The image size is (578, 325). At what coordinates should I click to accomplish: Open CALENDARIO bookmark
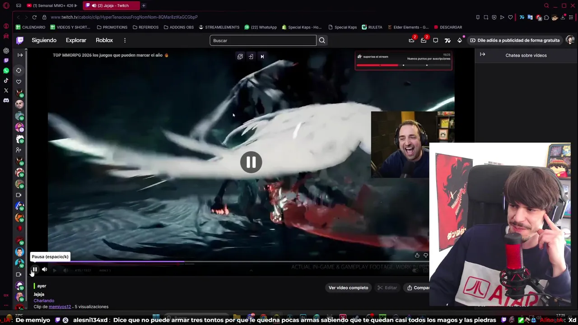30,27
